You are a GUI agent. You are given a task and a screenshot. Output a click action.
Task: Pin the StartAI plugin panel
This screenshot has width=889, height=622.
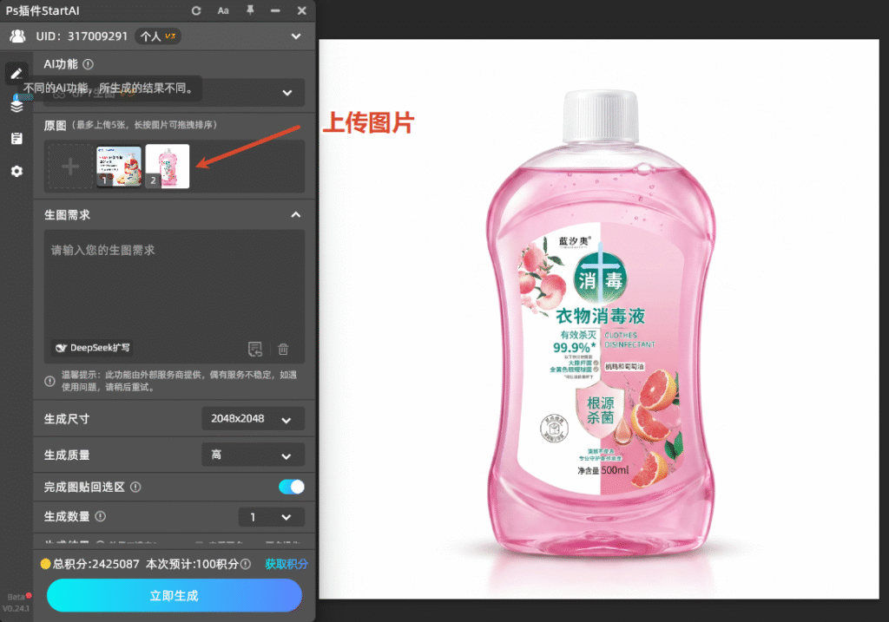coord(250,10)
